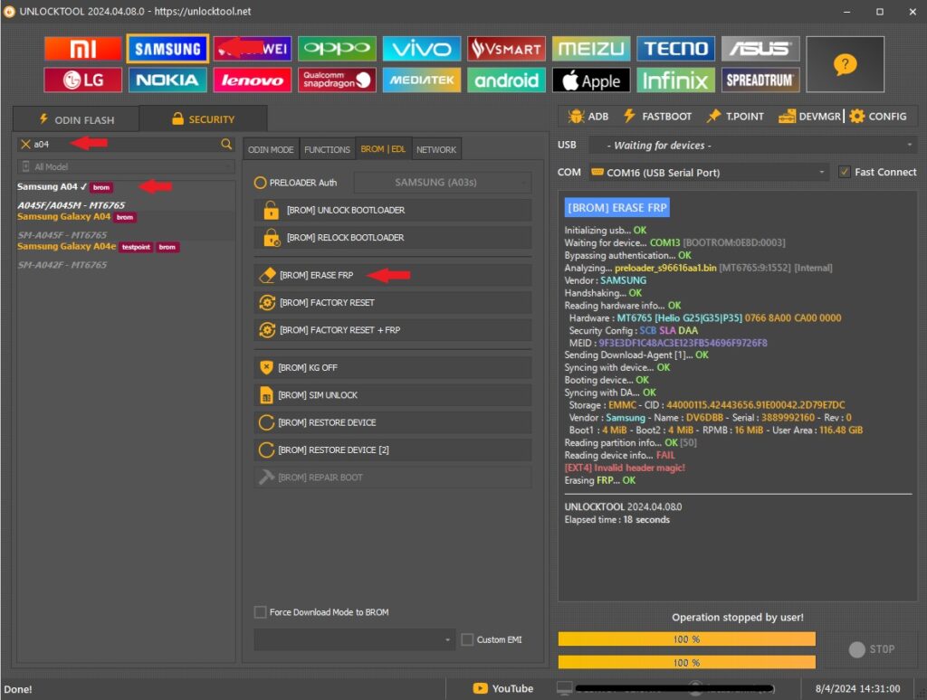This screenshot has width=927, height=700.
Task: Expand the All Model dropdown
Action: (x=126, y=166)
